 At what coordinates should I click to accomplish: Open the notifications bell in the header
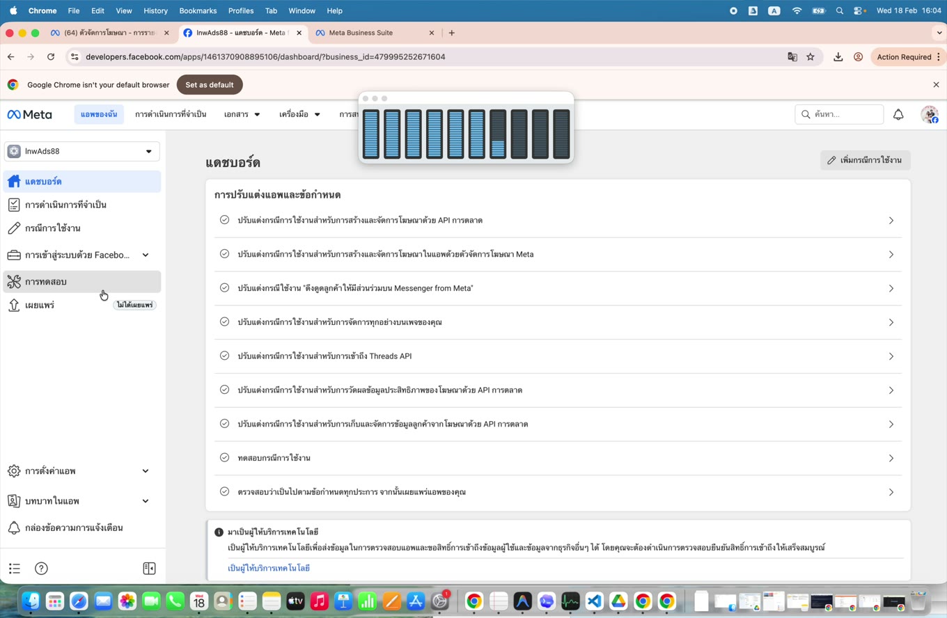coord(898,115)
